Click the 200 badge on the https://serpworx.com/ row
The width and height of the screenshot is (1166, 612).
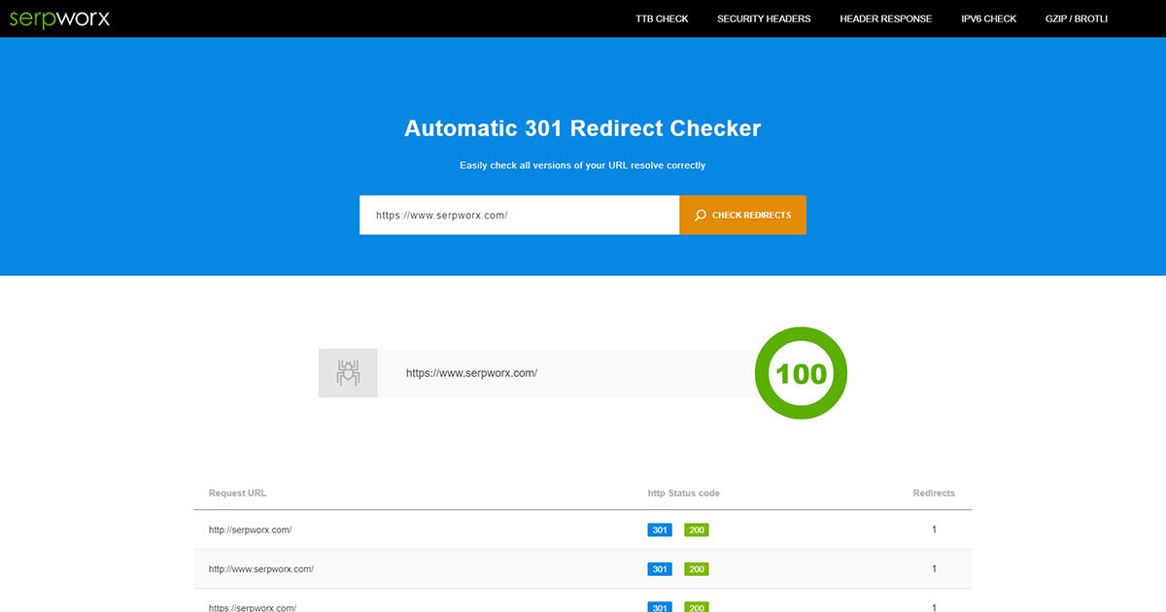(696, 607)
